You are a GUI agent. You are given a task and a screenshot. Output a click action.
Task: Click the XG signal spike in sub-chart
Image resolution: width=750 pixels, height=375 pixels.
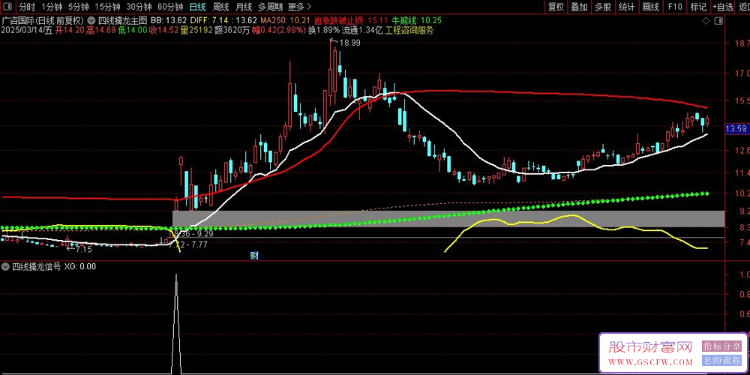(x=176, y=322)
